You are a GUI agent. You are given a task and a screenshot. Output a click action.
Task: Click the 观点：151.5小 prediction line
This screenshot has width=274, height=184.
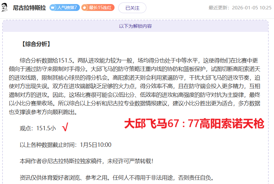(38, 128)
